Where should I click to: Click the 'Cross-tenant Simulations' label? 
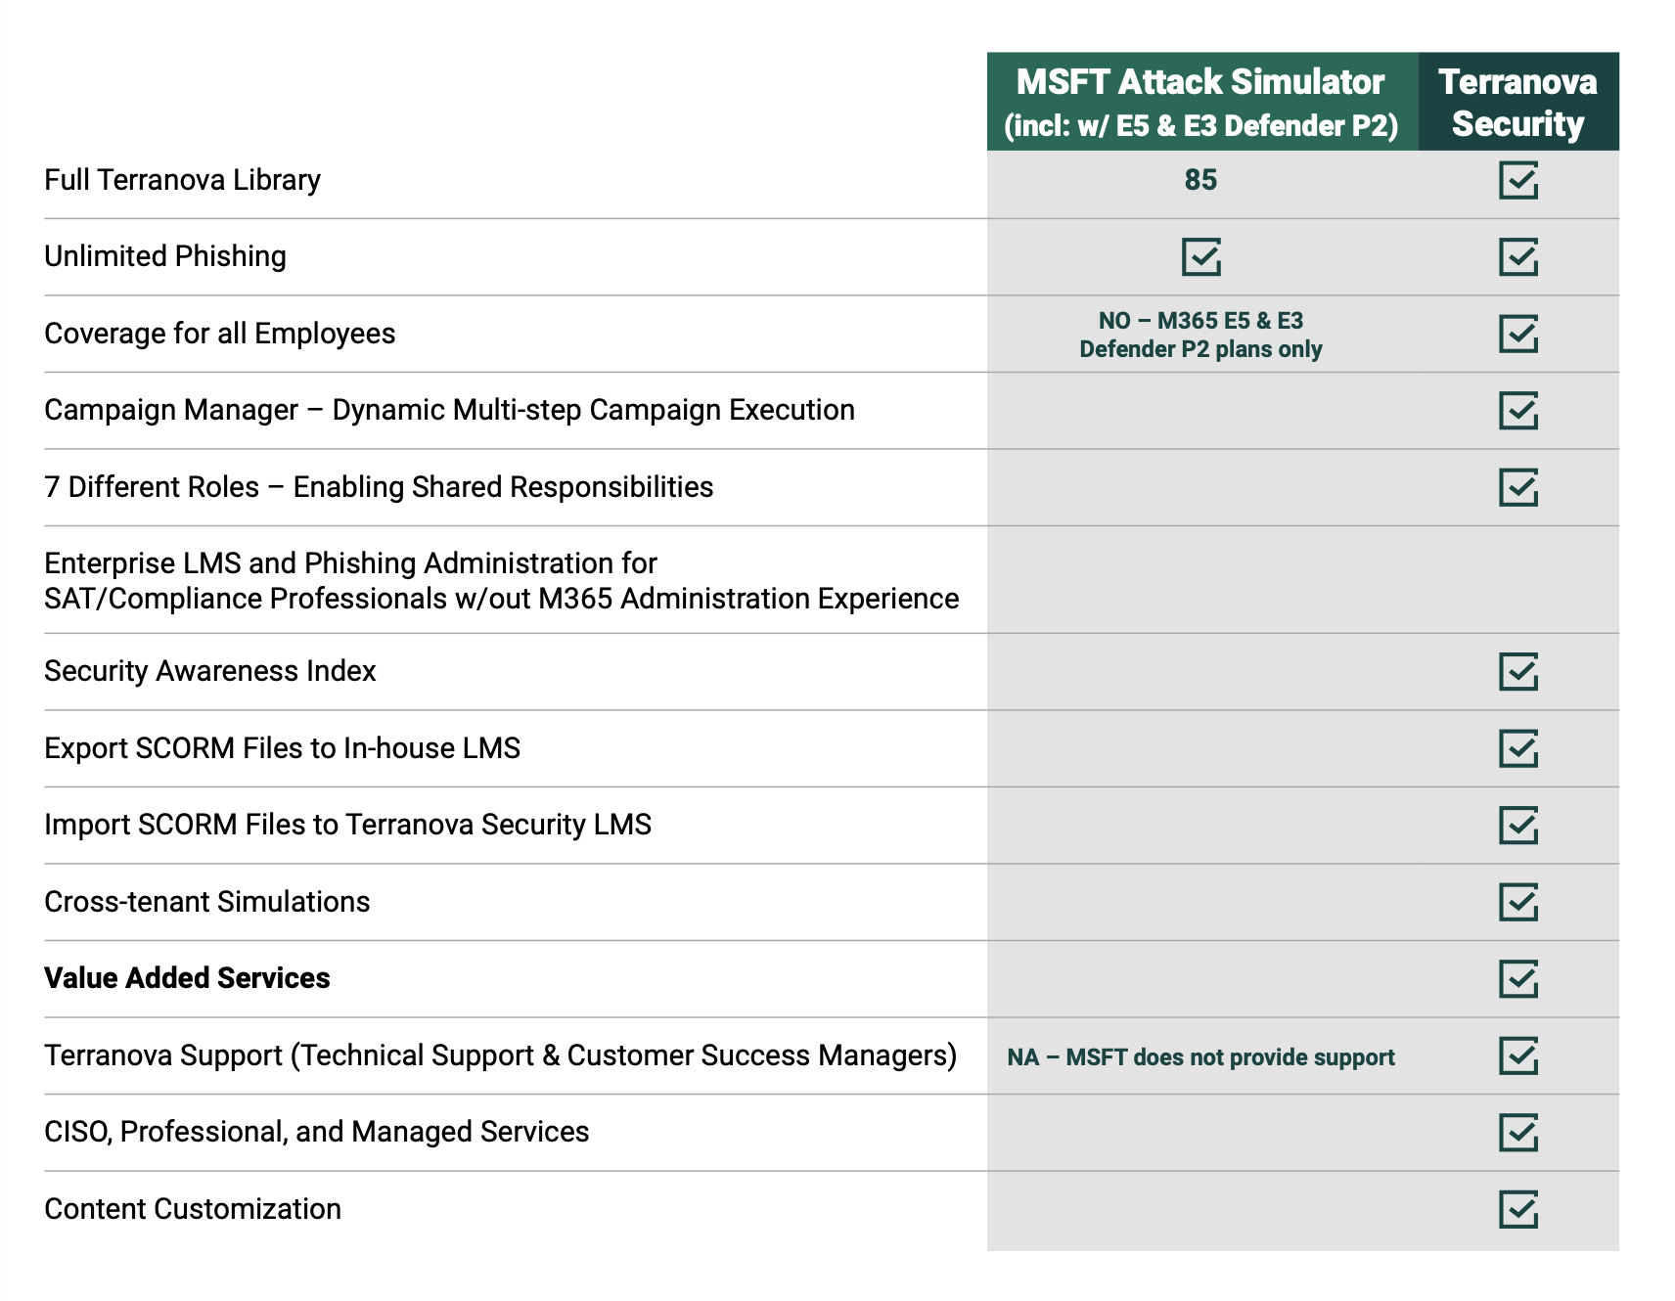(x=207, y=902)
